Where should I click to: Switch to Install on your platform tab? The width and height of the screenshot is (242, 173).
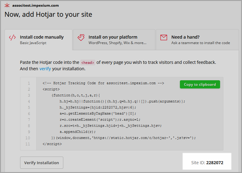click(x=114, y=40)
